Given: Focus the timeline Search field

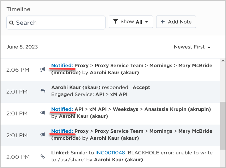Looking at the screenshot, I should point(58,23).
